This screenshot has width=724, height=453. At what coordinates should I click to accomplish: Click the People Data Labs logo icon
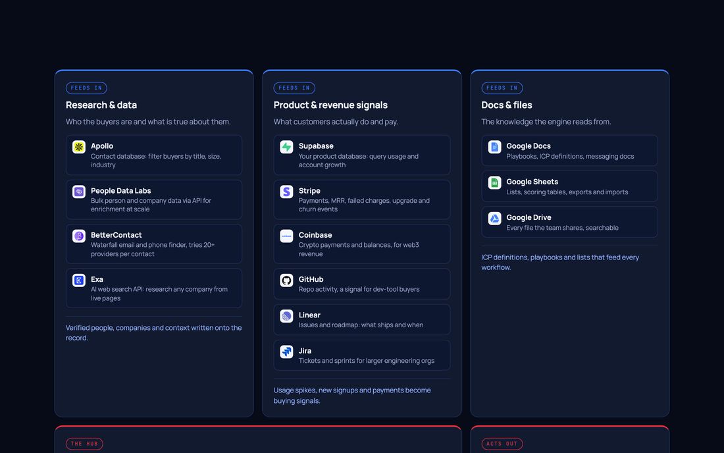79,192
